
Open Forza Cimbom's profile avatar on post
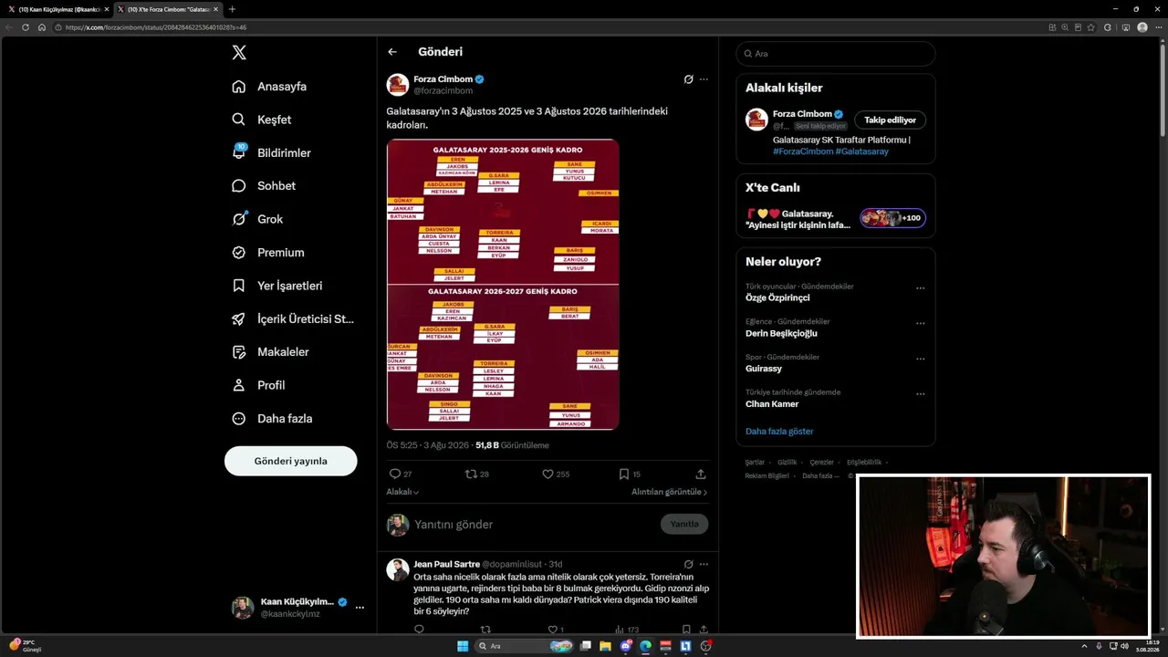(398, 85)
